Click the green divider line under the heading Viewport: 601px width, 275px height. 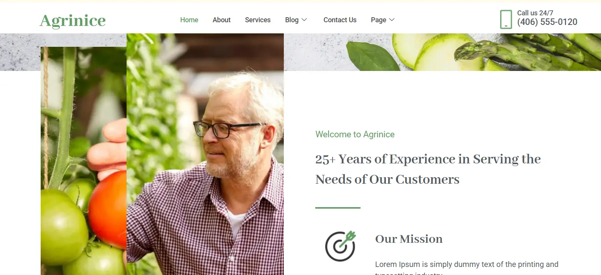tap(338, 208)
